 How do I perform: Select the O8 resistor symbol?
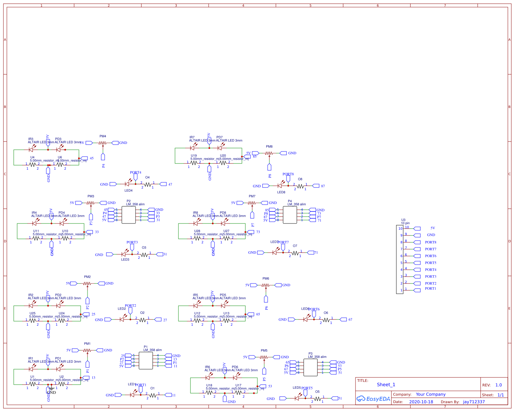tap(300, 186)
